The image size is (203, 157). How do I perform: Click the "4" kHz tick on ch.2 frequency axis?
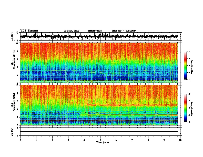click(x=18, y=109)
